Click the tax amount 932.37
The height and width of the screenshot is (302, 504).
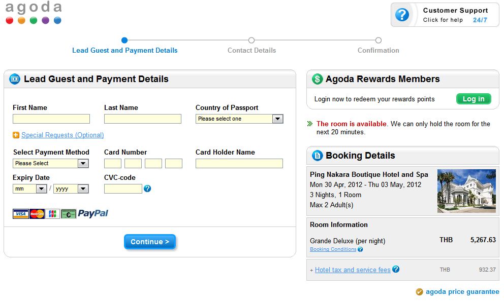click(487, 270)
